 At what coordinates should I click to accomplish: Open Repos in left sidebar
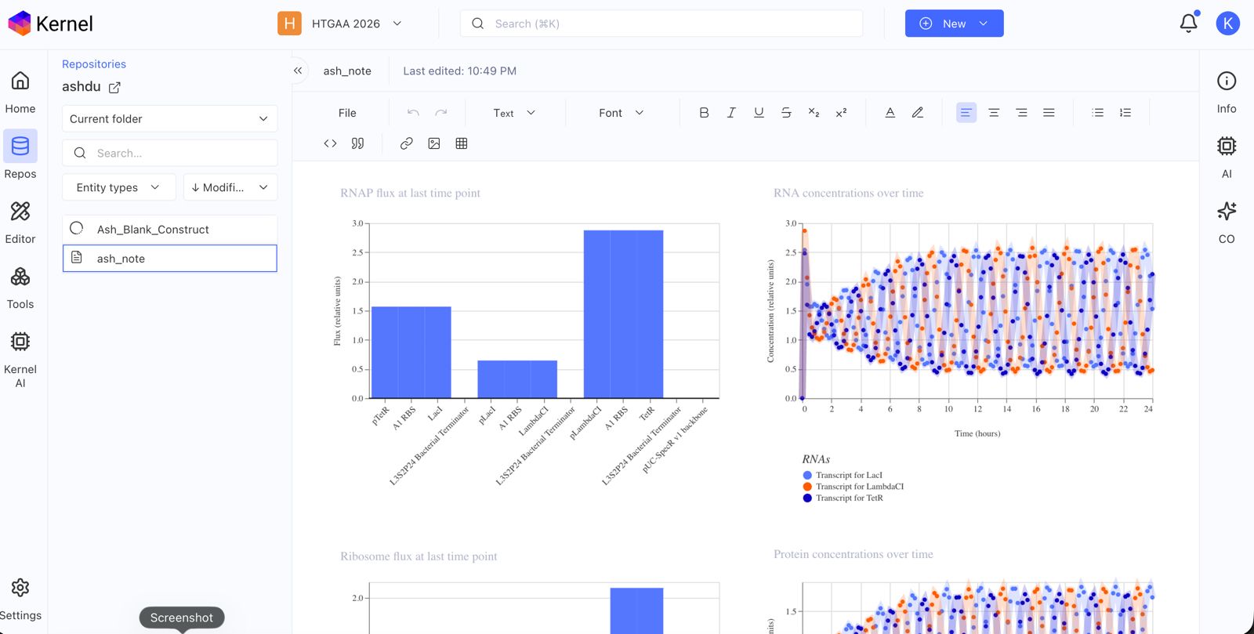point(20,156)
